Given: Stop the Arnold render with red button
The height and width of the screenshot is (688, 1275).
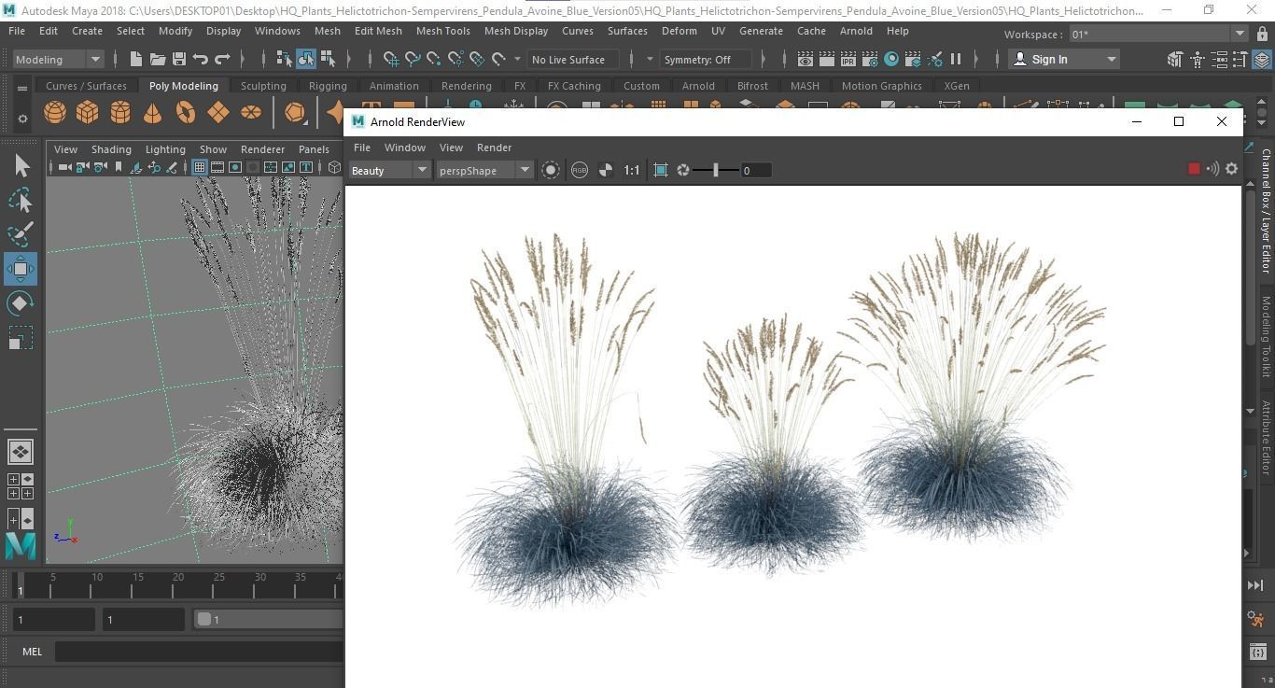Looking at the screenshot, I should tap(1194, 169).
